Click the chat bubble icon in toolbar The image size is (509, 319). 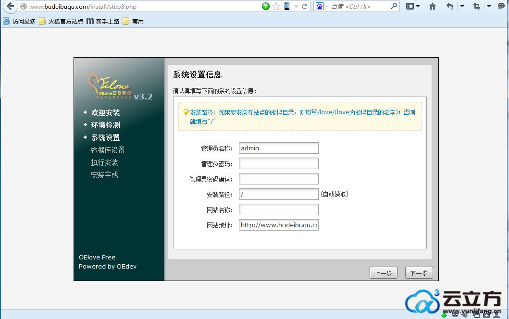[501, 6]
